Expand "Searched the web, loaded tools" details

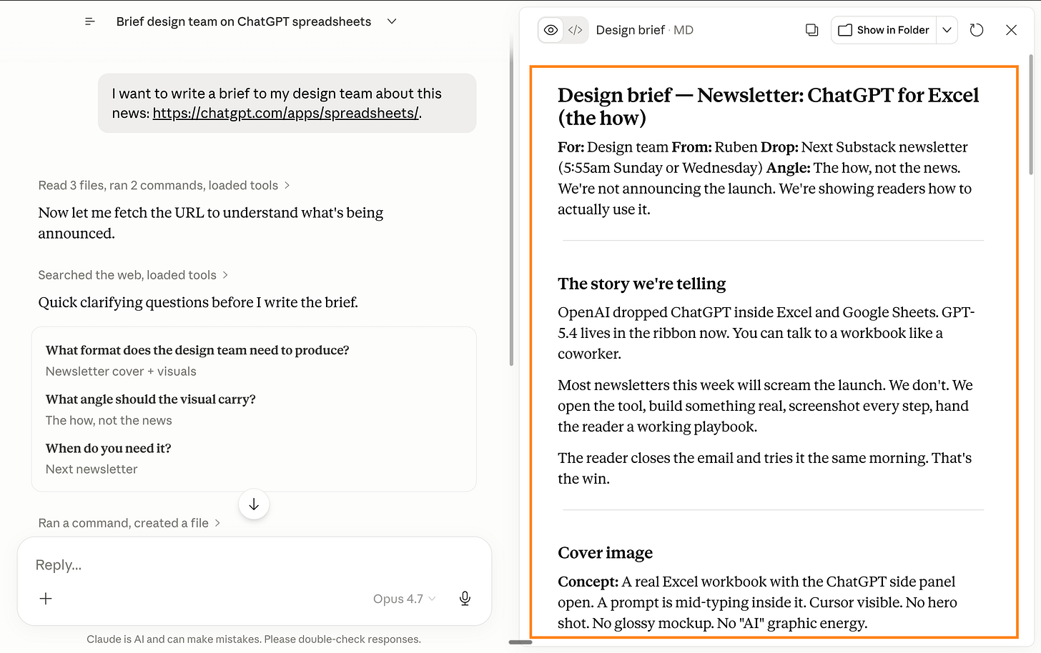coord(133,275)
